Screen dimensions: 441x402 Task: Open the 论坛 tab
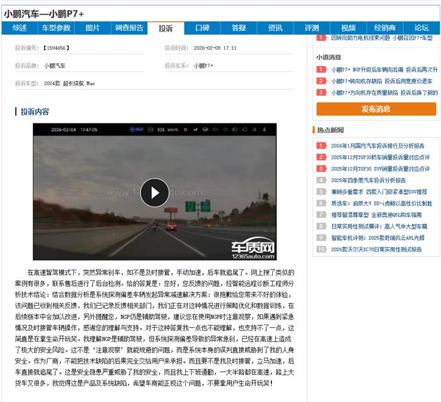pos(421,28)
